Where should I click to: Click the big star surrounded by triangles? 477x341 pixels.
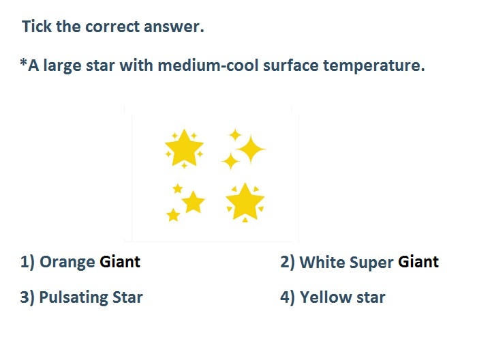[x=245, y=202]
